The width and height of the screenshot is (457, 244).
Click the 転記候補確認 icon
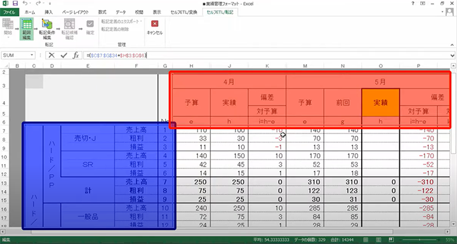(x=69, y=29)
